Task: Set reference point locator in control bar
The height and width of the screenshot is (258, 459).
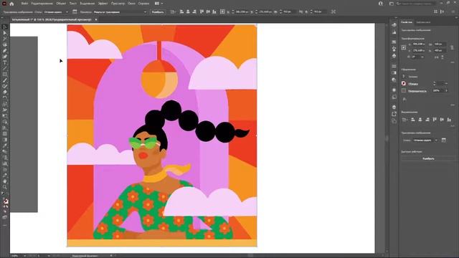Action: pyautogui.click(x=222, y=11)
